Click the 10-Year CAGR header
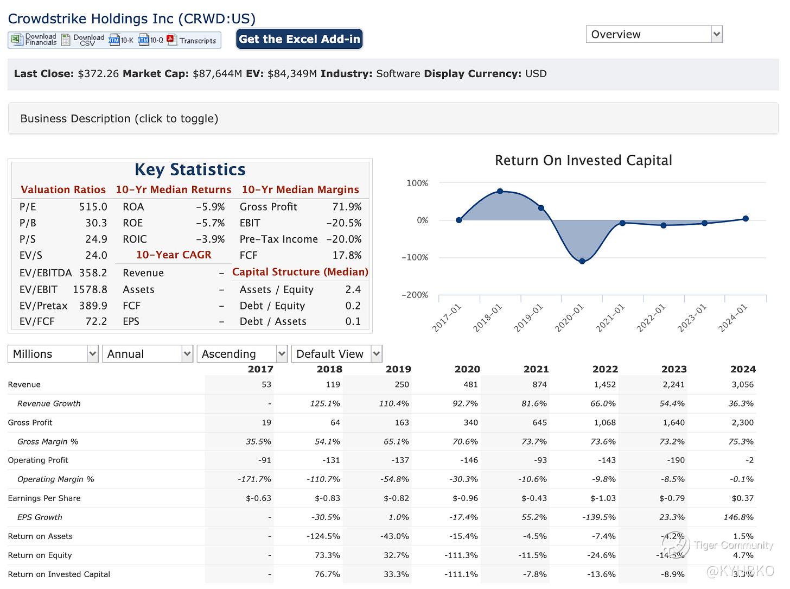 (x=174, y=255)
